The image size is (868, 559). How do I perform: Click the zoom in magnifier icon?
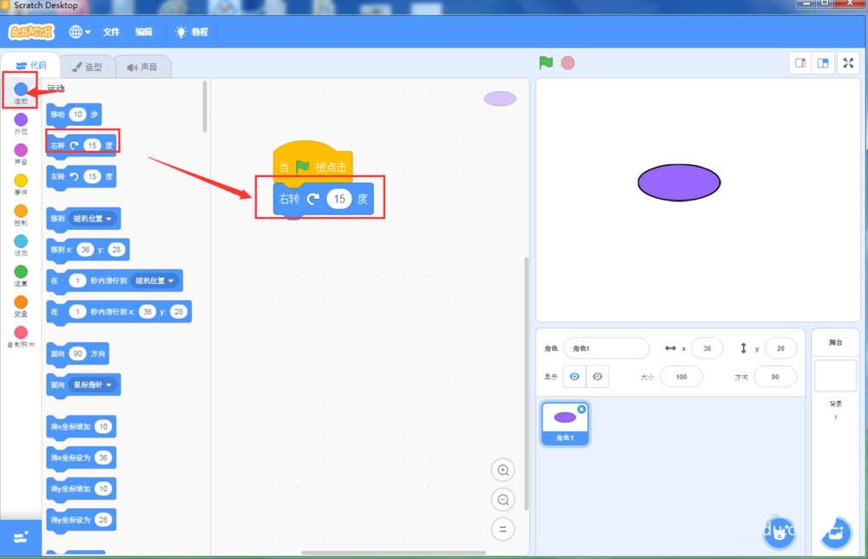[503, 470]
